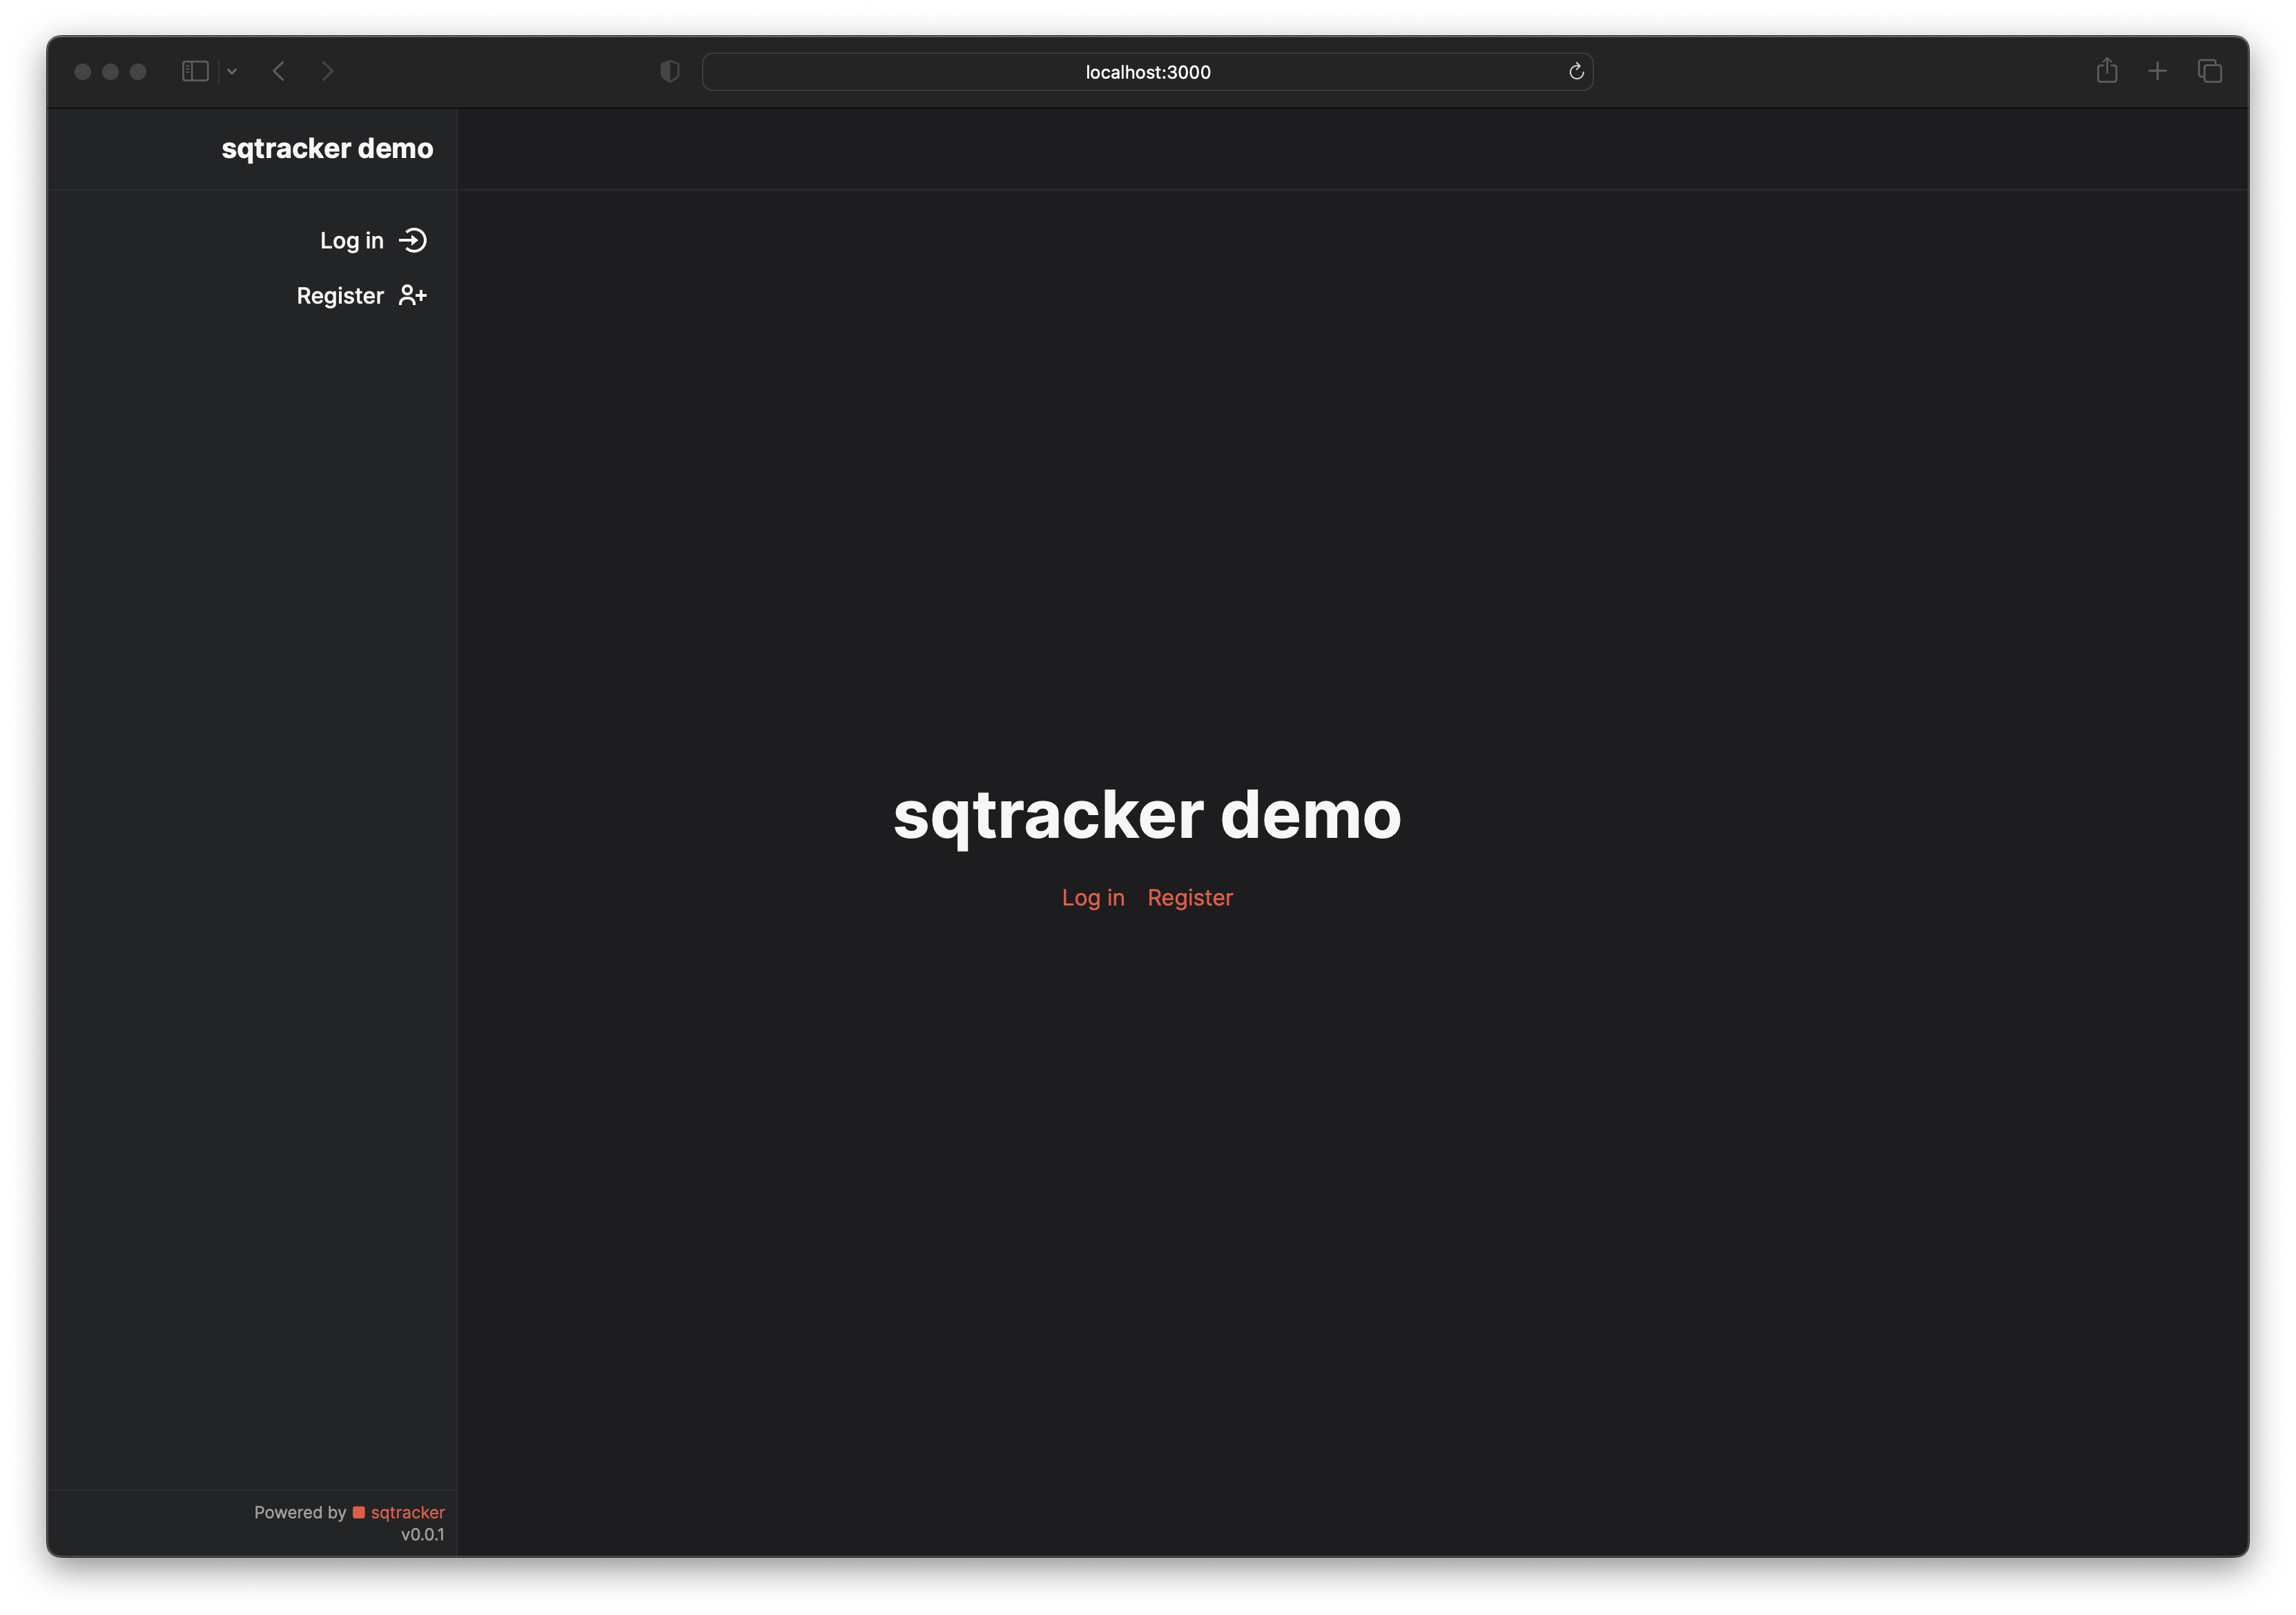The image size is (2296, 1615).
Task: Click the privacy shield icon beside the address bar
Action: [670, 71]
